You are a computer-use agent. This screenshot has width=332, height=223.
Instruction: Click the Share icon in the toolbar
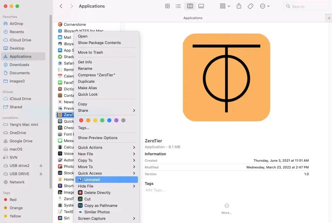coord(239,6)
